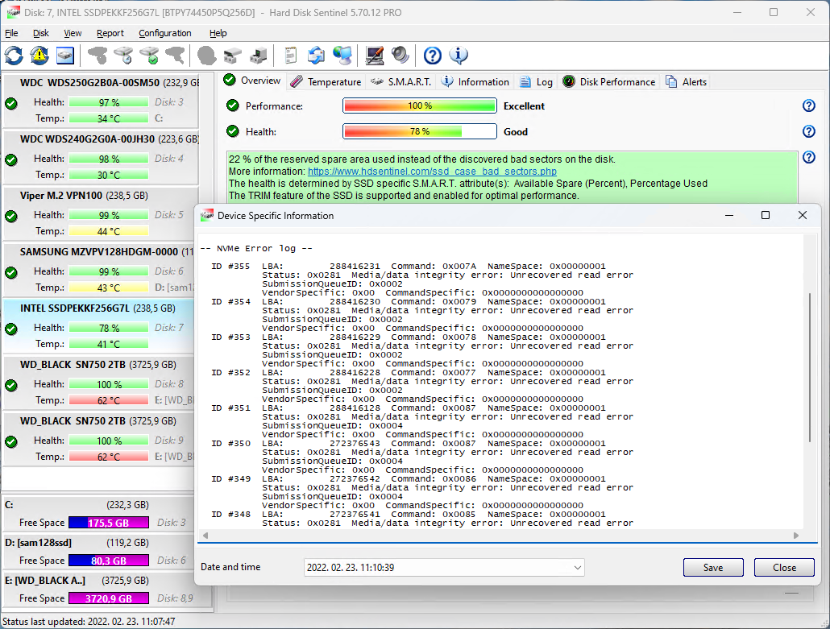
Task: Open the Disk menu
Action: pyautogui.click(x=41, y=33)
